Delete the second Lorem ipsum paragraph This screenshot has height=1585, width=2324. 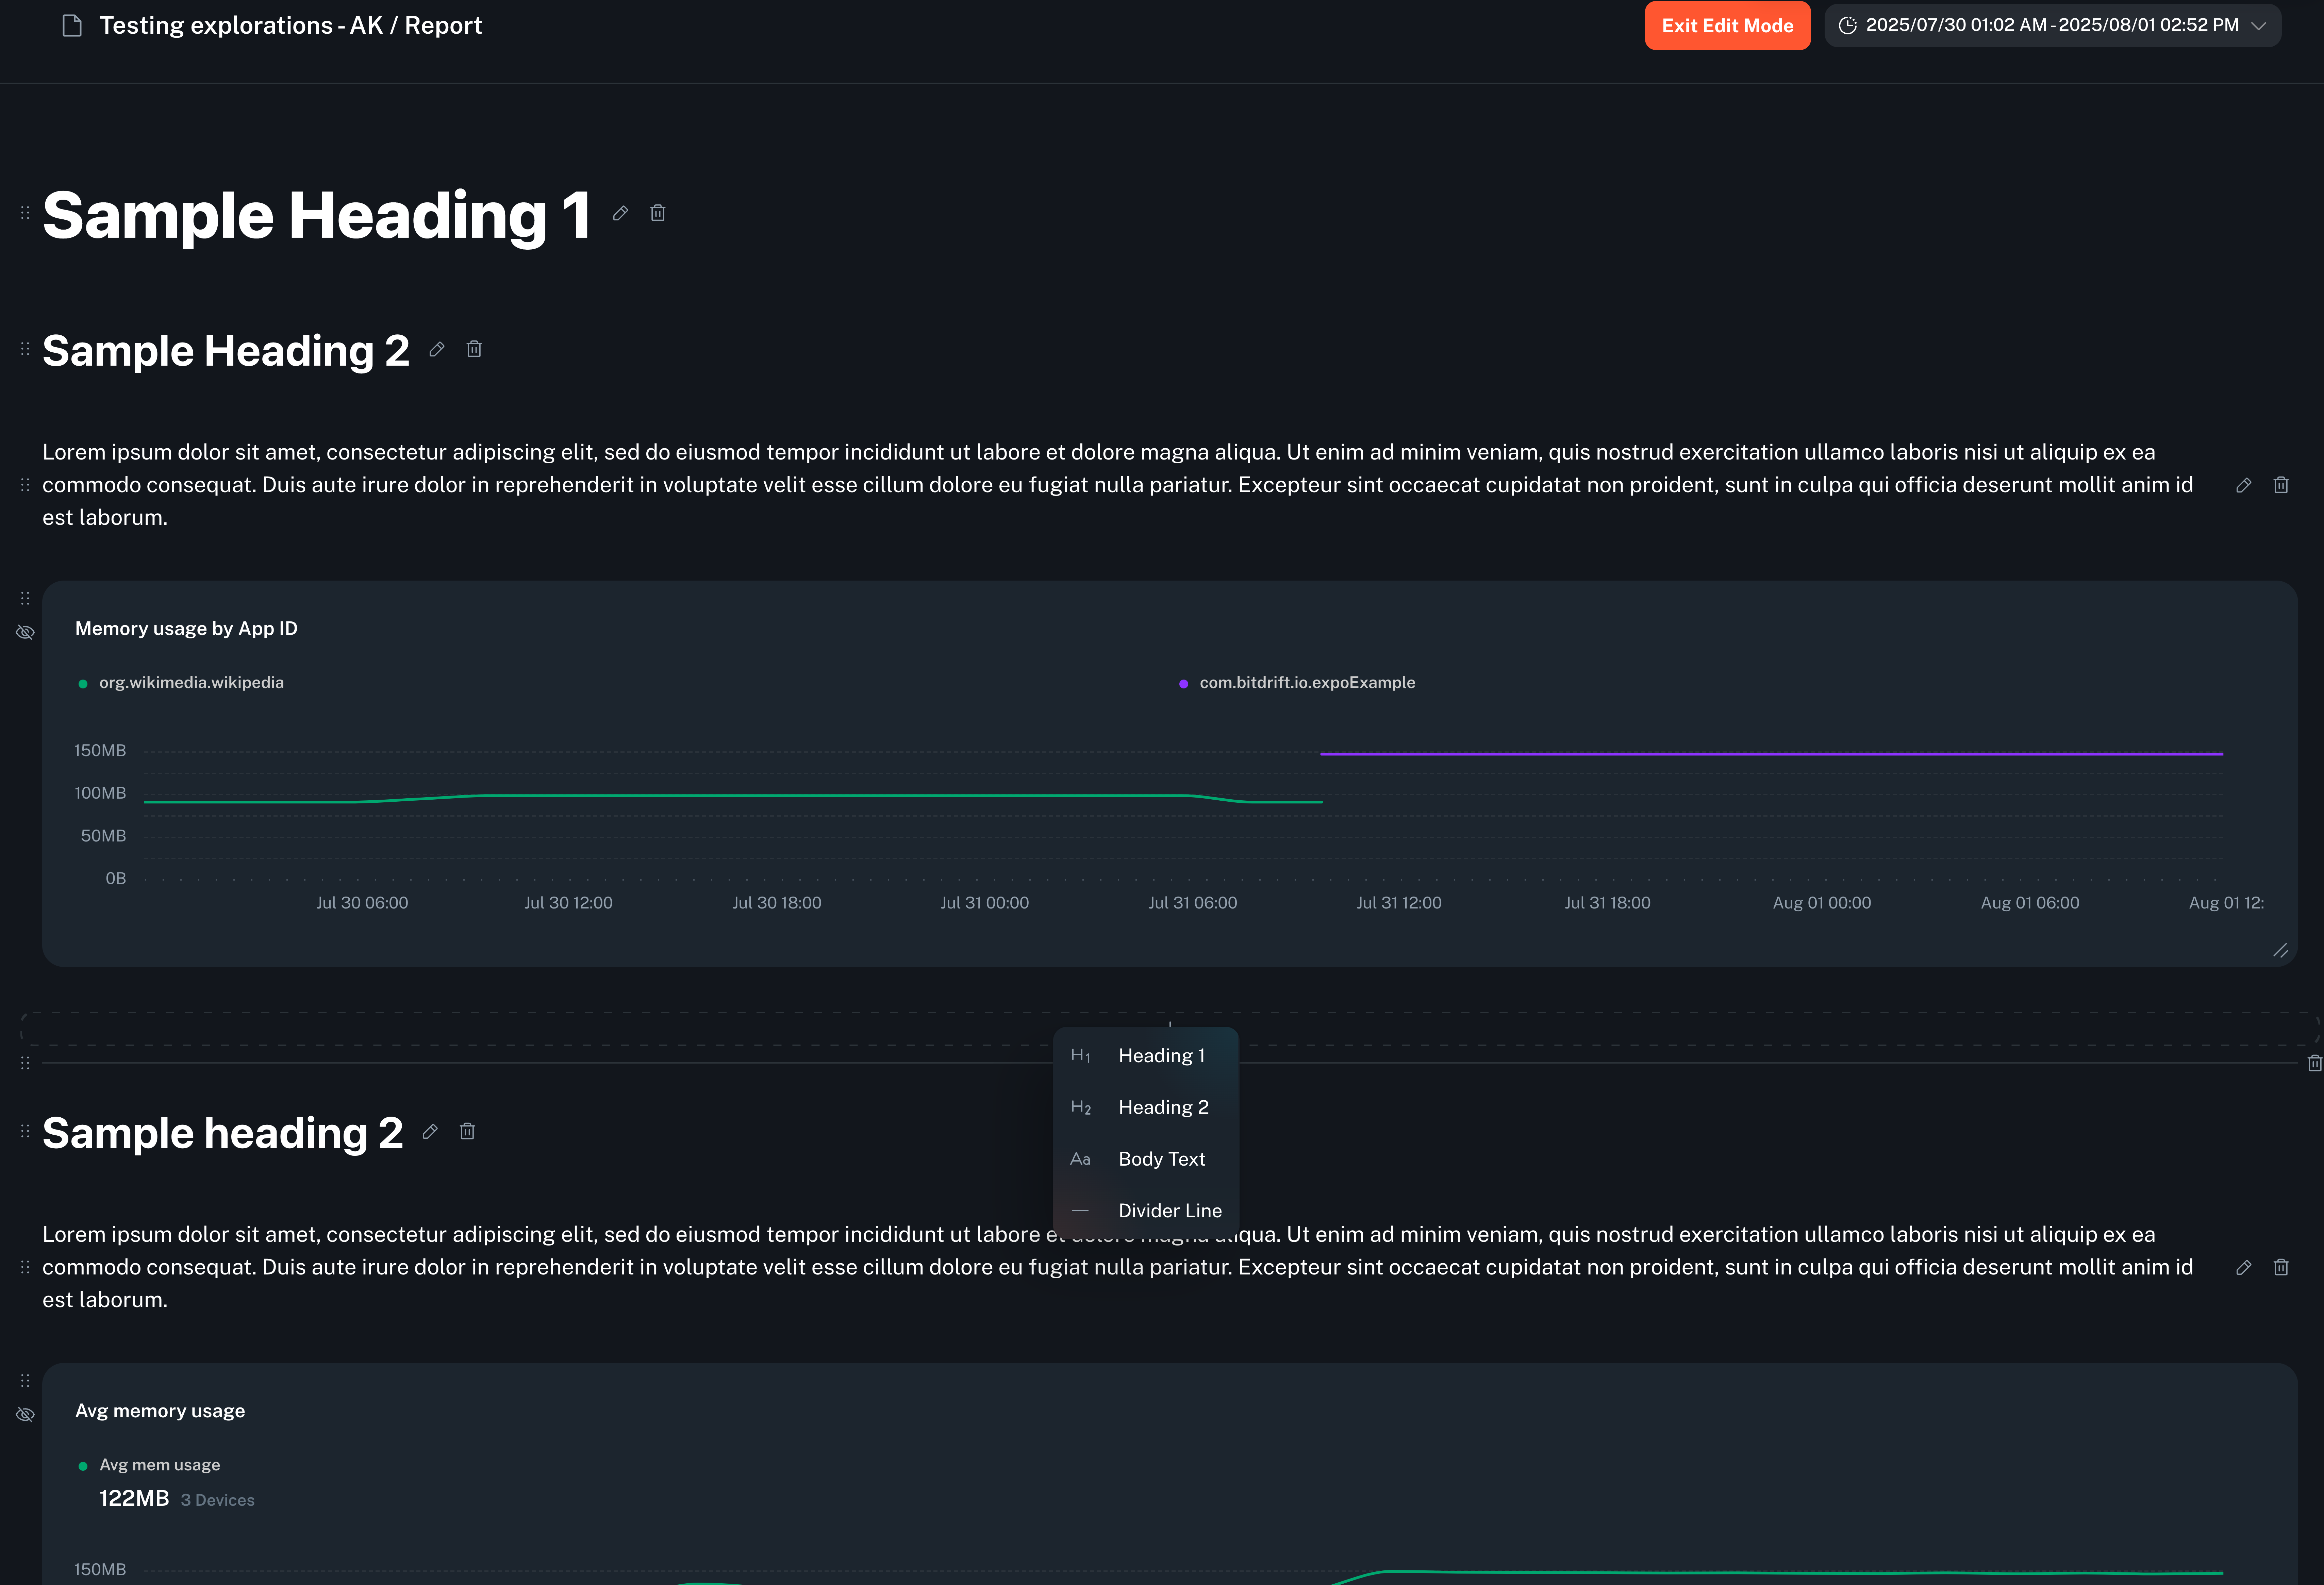click(x=2281, y=1267)
